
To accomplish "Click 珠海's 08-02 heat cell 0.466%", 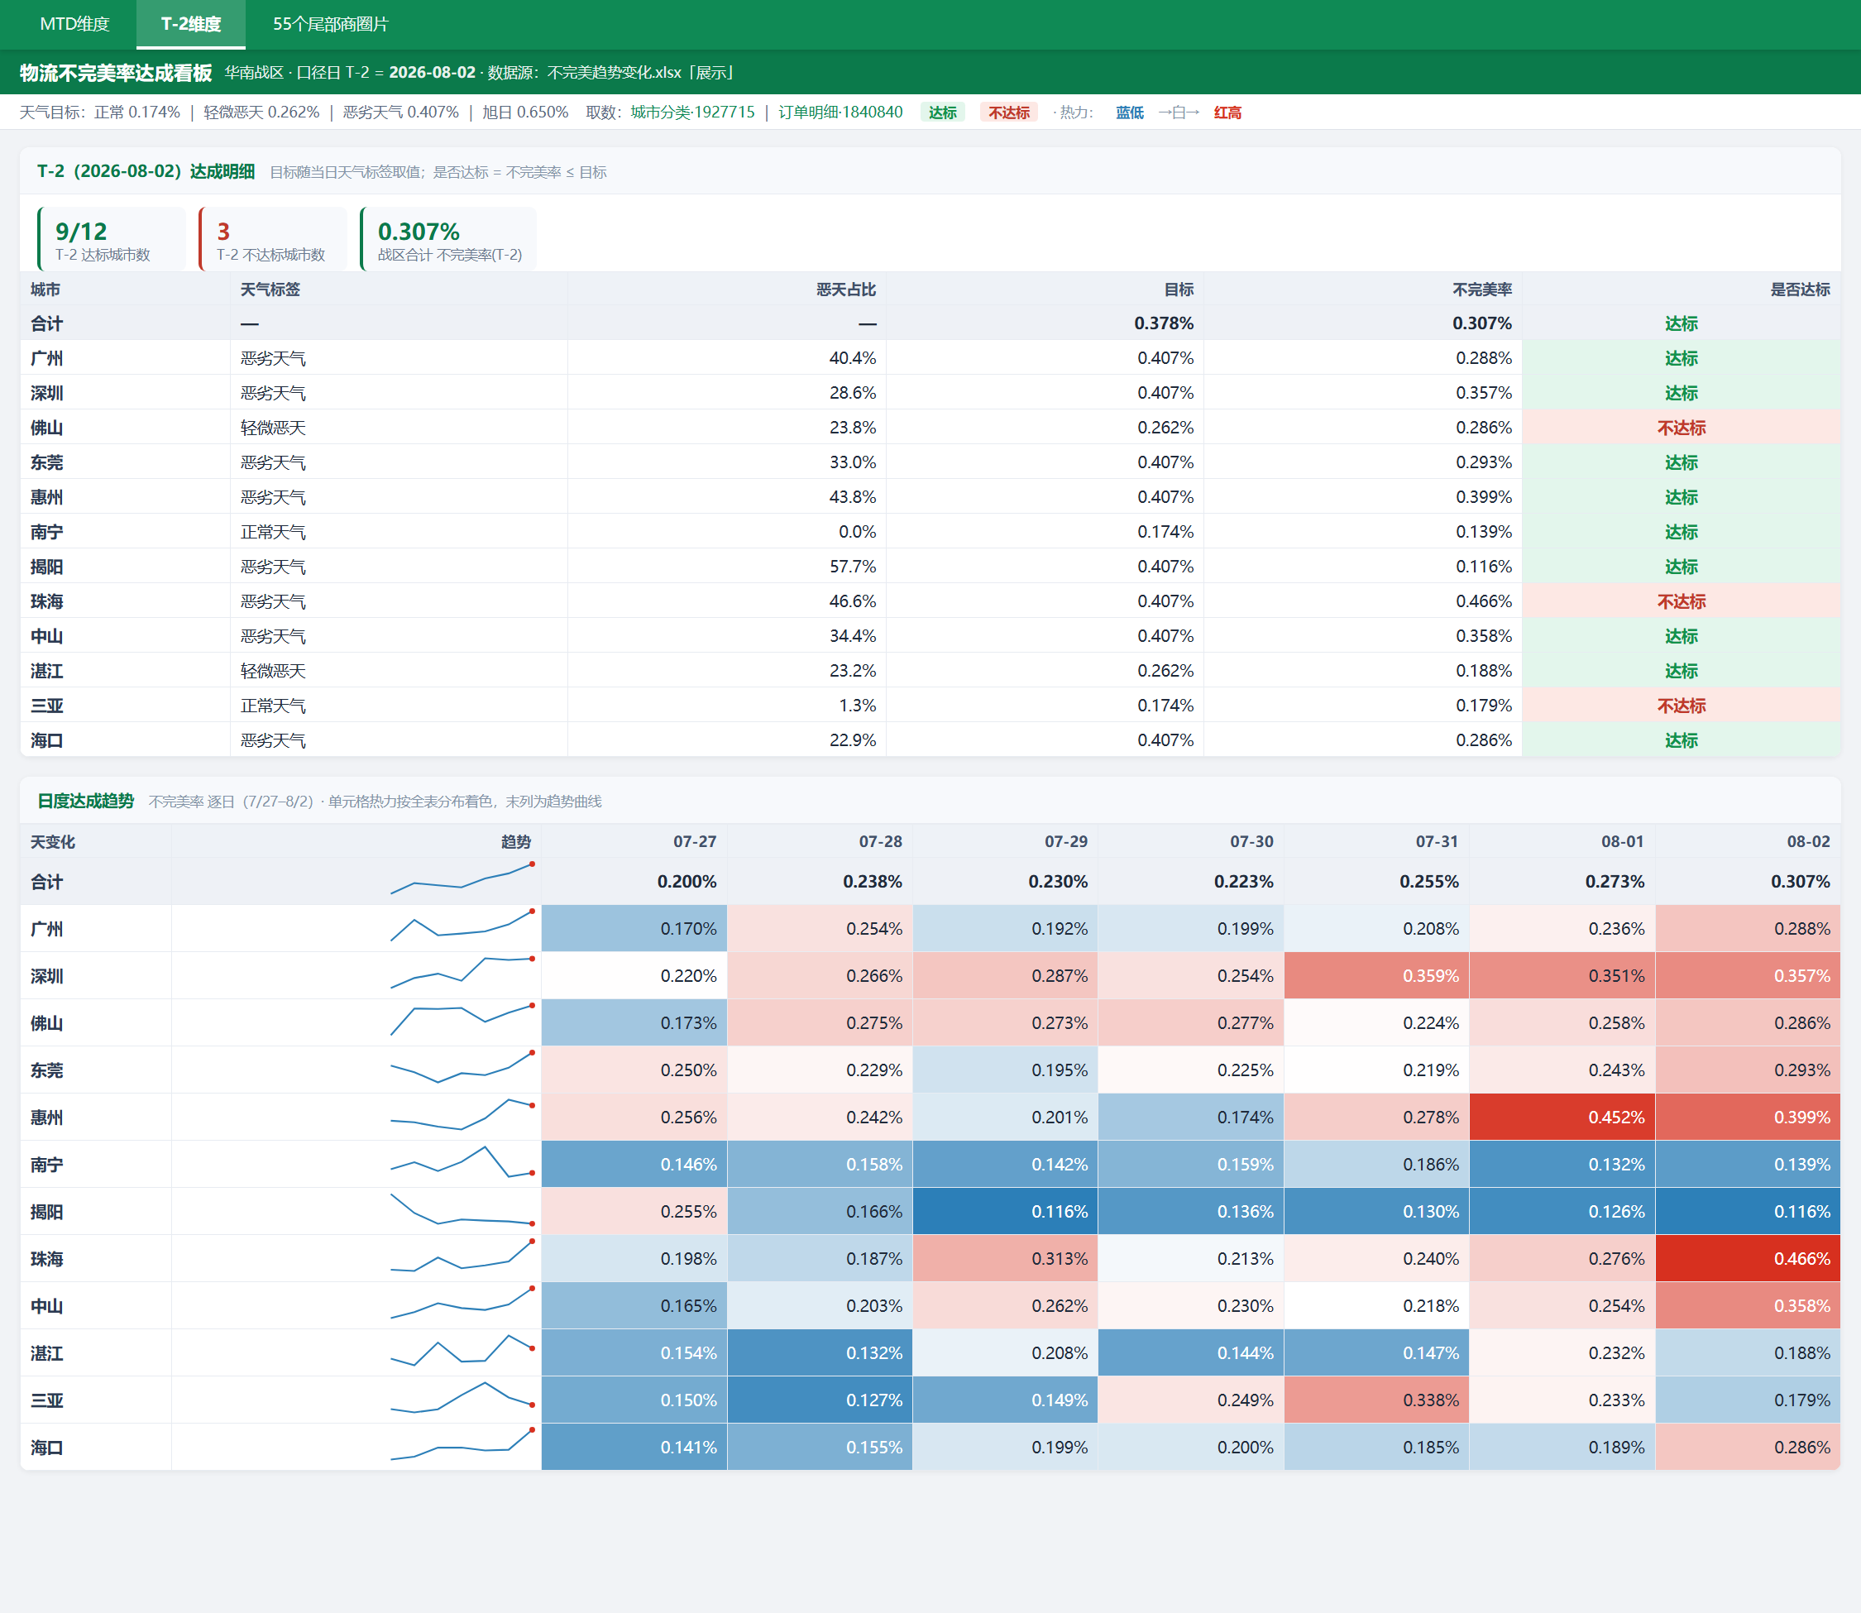I will [1748, 1258].
